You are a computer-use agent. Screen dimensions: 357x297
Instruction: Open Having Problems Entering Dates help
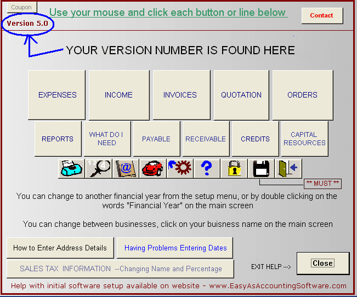click(175, 248)
